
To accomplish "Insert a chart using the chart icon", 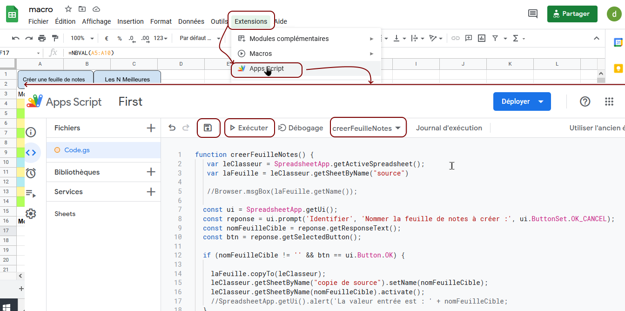I will click(482, 38).
